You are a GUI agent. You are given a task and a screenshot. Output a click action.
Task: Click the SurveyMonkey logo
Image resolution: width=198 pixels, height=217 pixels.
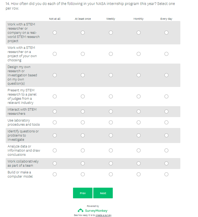tap(93, 211)
